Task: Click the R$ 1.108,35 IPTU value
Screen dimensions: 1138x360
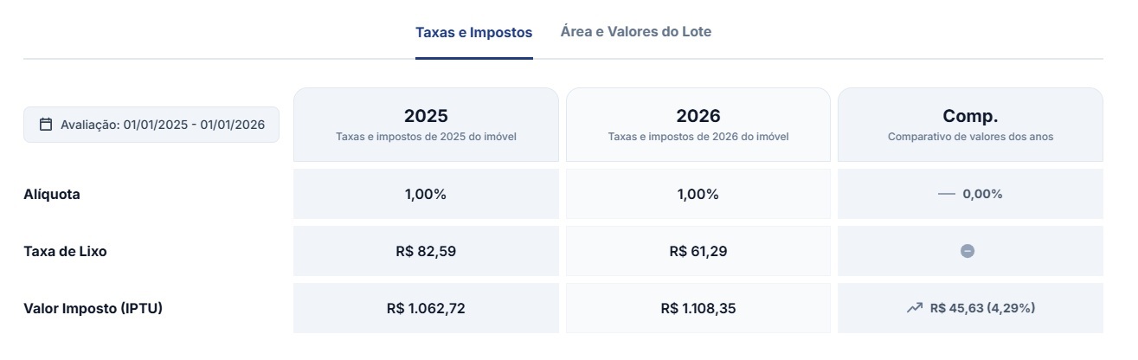Action: tap(698, 308)
